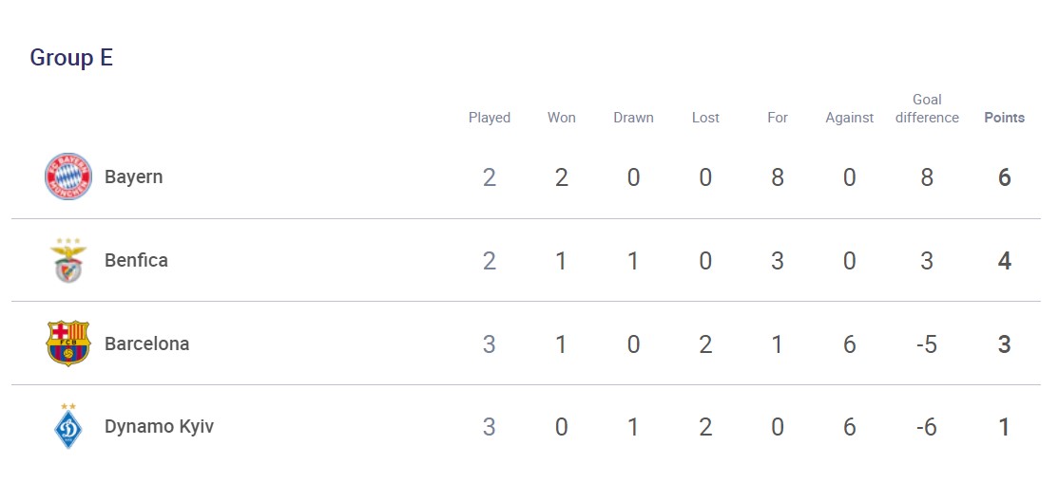
Task: Click the Points column header
Action: tap(1004, 118)
